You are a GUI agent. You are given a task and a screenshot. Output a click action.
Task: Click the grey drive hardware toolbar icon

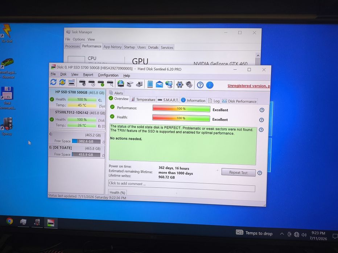click(x=130, y=84)
